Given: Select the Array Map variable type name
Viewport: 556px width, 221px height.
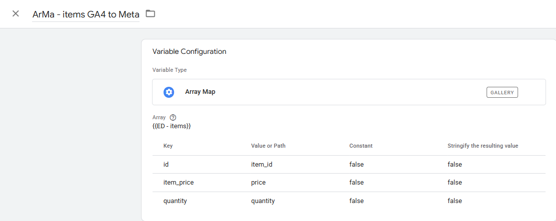Looking at the screenshot, I should click(200, 92).
